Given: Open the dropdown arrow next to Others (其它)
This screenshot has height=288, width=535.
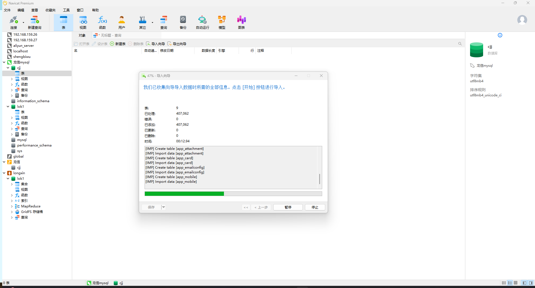Looking at the screenshot, I should pyautogui.click(x=152, y=22).
